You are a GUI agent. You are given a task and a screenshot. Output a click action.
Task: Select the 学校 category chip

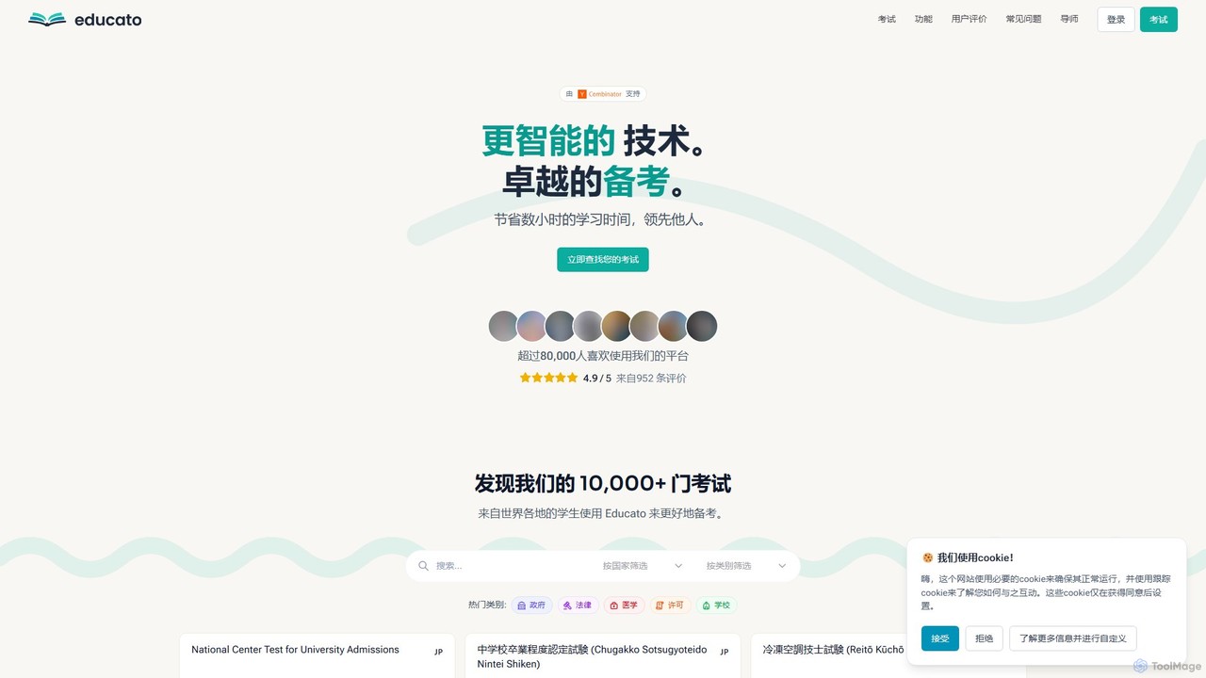coord(716,605)
